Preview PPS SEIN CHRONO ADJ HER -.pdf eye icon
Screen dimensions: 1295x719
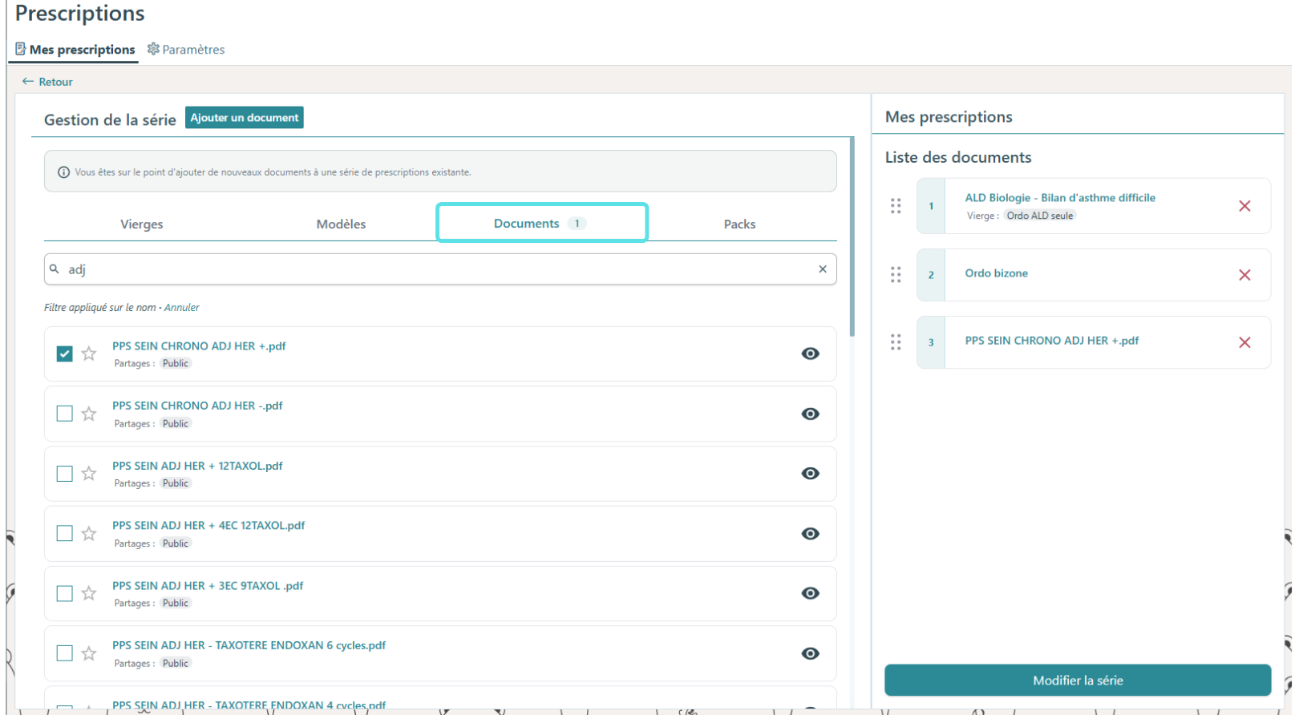[810, 414]
